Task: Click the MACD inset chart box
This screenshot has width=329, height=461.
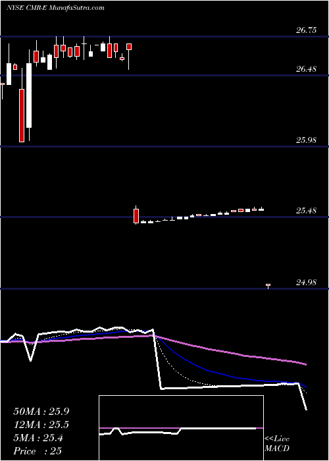Action: point(181,428)
